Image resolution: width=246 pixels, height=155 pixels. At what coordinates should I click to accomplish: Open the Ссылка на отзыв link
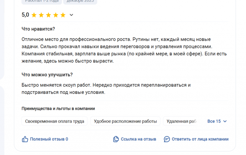click(138, 139)
